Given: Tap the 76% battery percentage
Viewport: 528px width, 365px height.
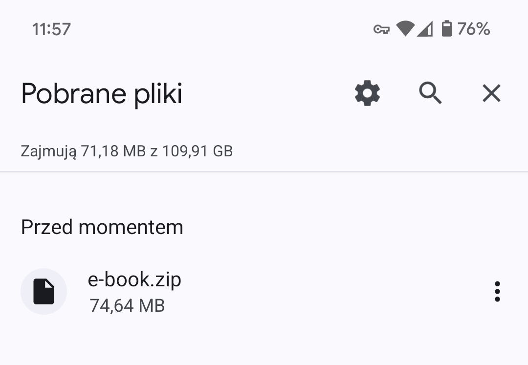Looking at the screenshot, I should tap(473, 29).
